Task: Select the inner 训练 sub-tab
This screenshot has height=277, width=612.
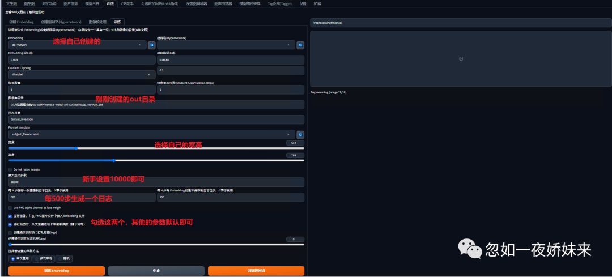Action: tap(117, 22)
